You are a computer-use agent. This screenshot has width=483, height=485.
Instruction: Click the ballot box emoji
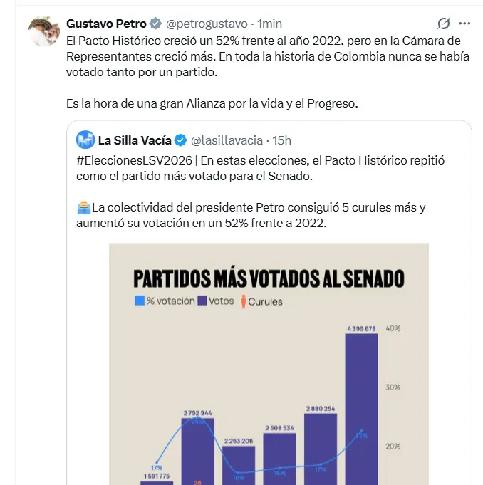83,208
